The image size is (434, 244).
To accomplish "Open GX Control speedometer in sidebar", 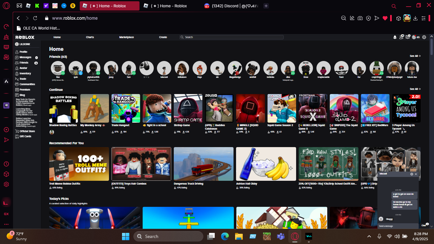I will (x=6, y=26).
